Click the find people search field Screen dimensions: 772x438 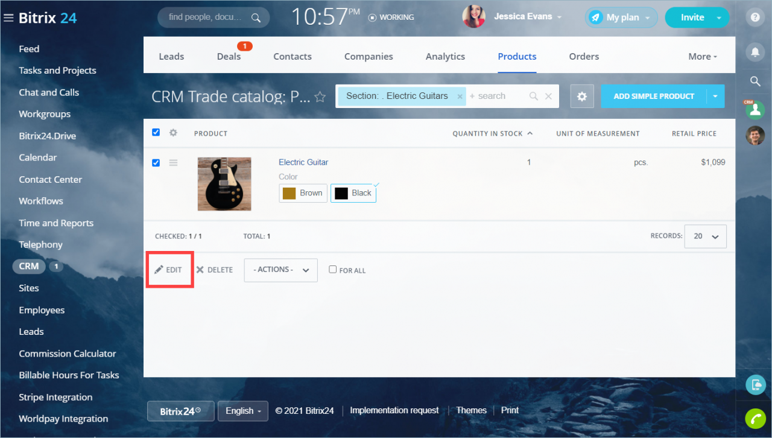coord(205,17)
